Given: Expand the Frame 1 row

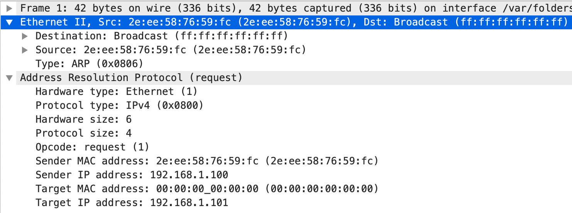Looking at the screenshot, I should pos(10,8).
